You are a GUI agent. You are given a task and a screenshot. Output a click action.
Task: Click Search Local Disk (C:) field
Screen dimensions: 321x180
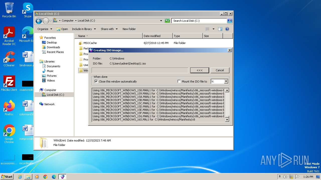tap(200, 21)
